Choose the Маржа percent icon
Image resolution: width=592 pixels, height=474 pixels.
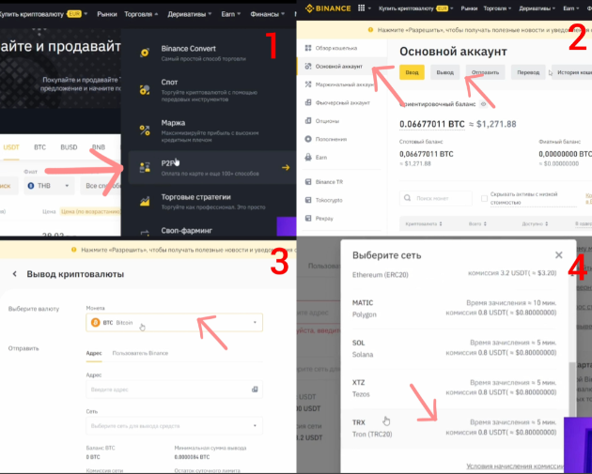(x=144, y=130)
